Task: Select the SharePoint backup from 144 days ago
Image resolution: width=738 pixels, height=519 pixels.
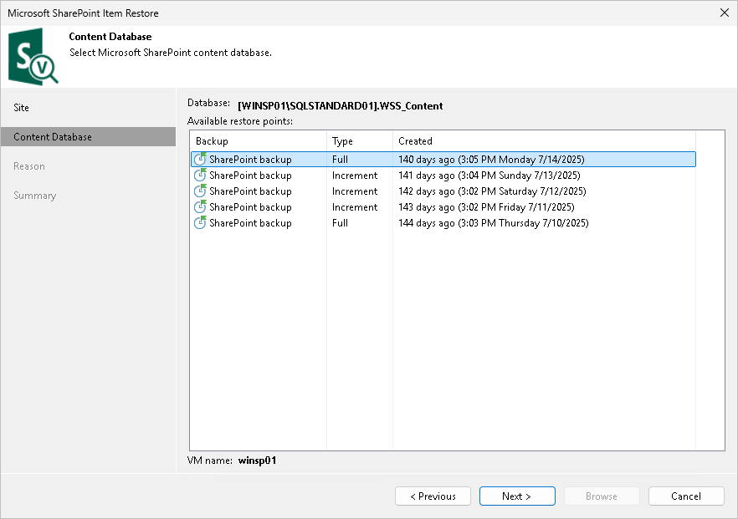Action: pos(443,223)
